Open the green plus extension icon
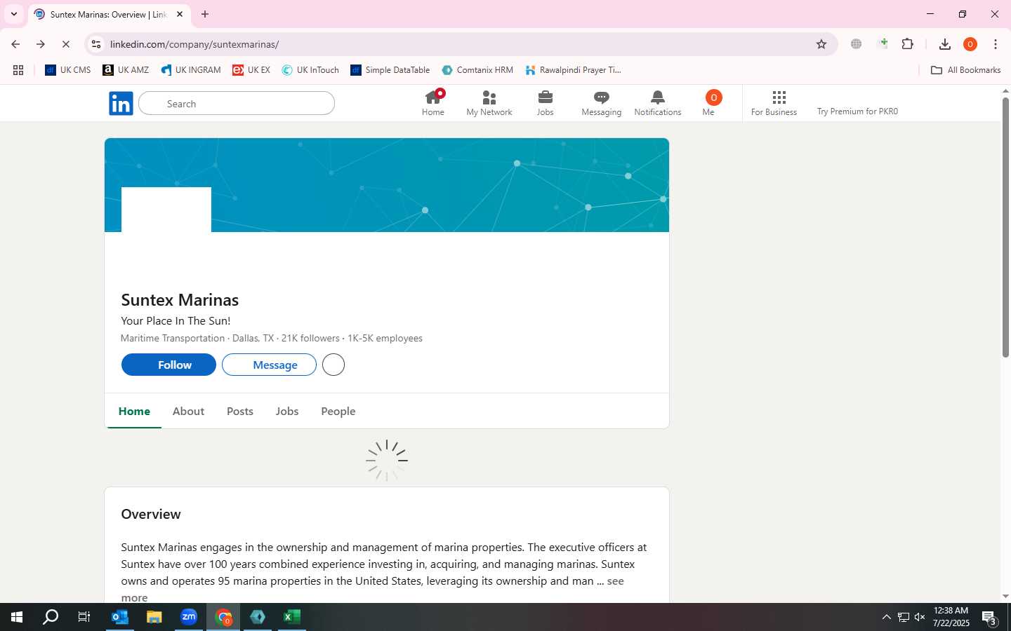Viewport: 1011px width, 631px height. click(883, 43)
